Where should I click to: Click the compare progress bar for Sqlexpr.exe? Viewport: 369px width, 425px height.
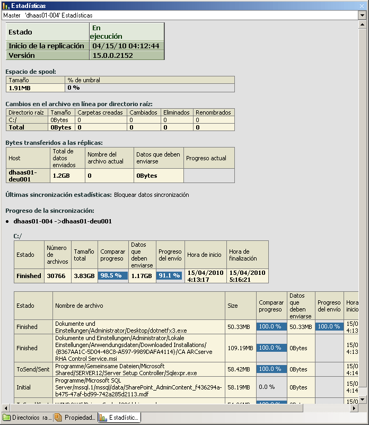click(x=271, y=369)
